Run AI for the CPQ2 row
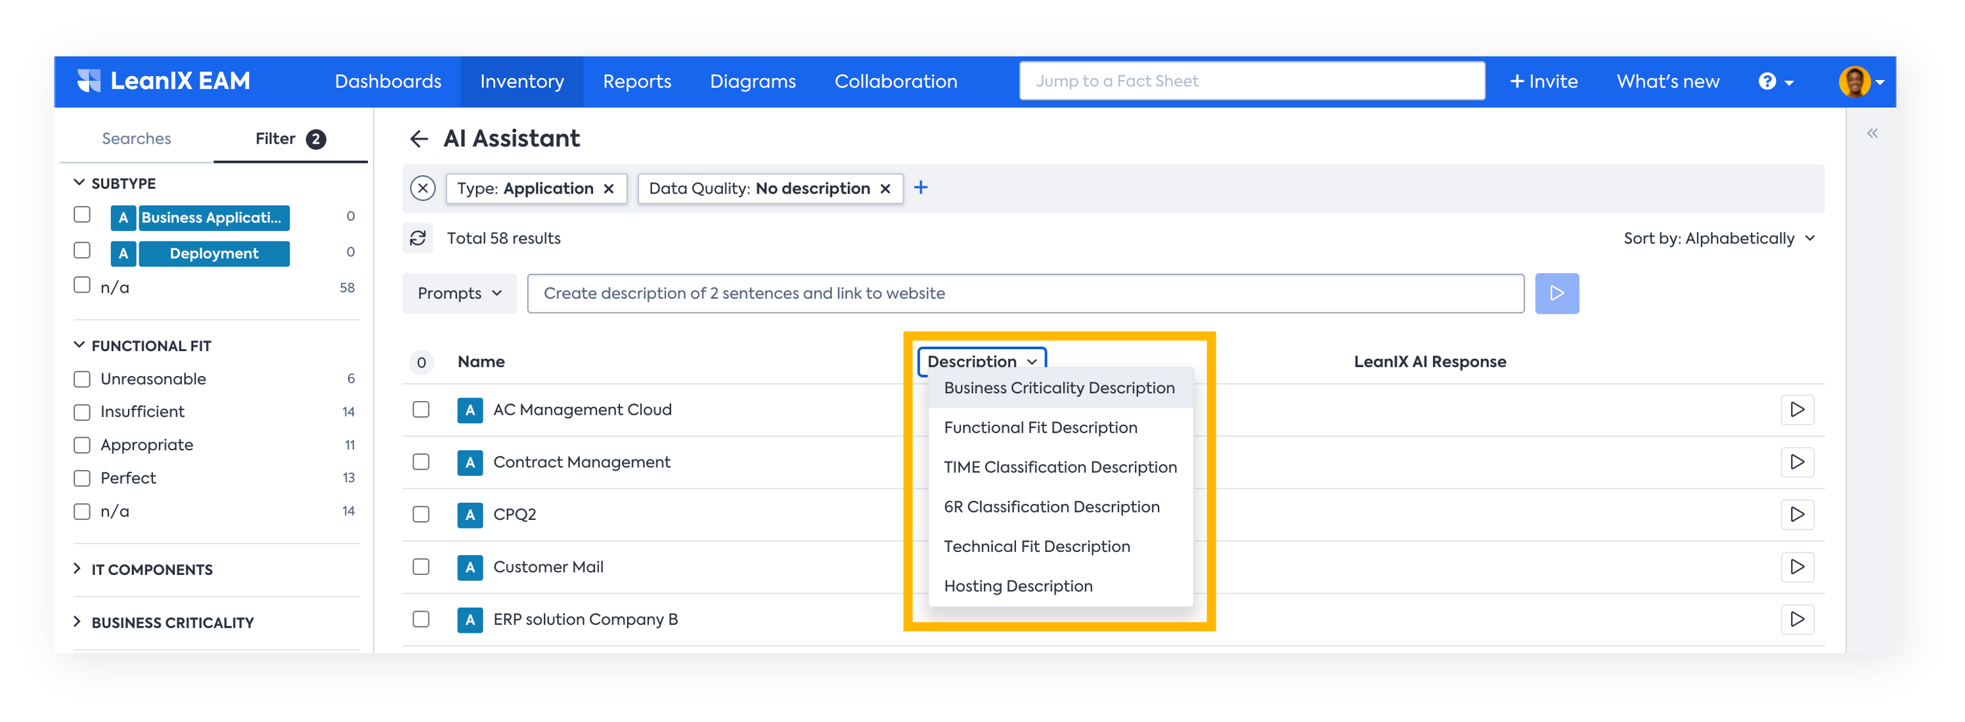This screenshot has width=1965, height=722. [1796, 515]
